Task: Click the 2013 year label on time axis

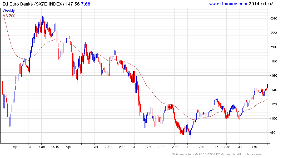Action: click(x=214, y=147)
